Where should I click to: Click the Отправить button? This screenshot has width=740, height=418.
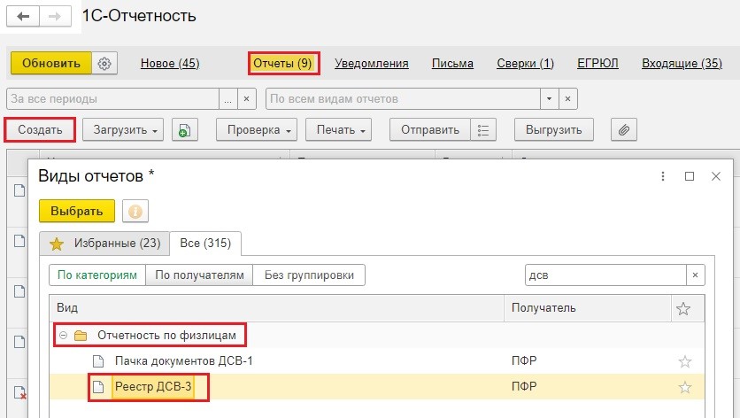[430, 130]
